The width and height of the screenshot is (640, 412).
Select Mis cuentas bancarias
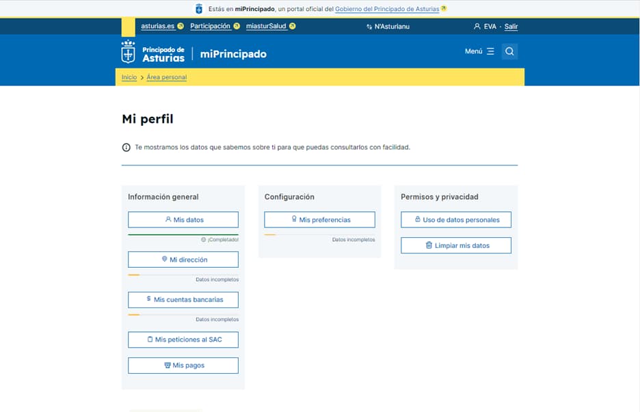(183, 299)
